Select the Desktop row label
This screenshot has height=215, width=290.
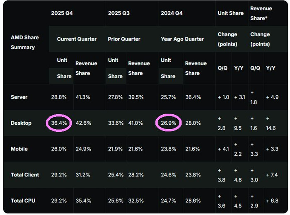[21, 123]
